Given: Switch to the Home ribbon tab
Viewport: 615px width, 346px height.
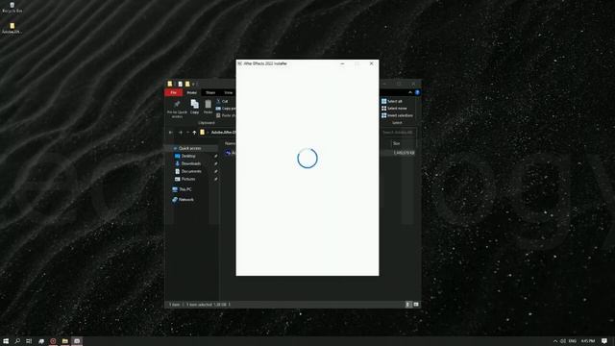Looking at the screenshot, I should coord(192,92).
